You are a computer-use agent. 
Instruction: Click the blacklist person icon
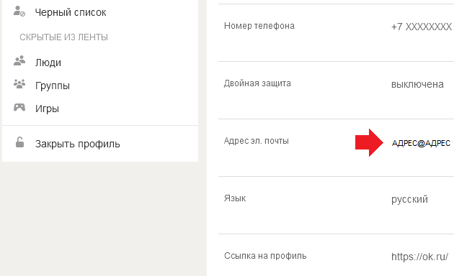19,11
